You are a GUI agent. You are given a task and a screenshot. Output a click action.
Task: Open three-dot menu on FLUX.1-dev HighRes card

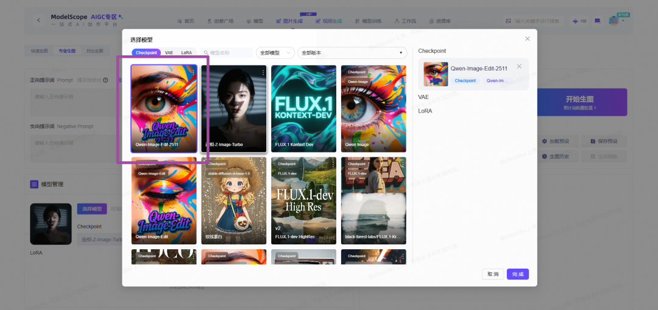pos(333,164)
